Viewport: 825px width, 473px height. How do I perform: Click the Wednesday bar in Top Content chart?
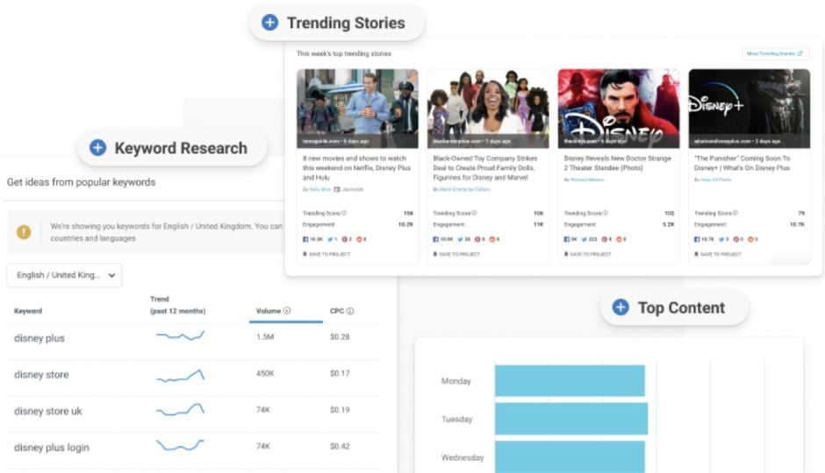click(x=570, y=456)
